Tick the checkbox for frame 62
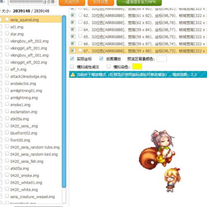This screenshot has height=207, width=207. coord(80,15)
